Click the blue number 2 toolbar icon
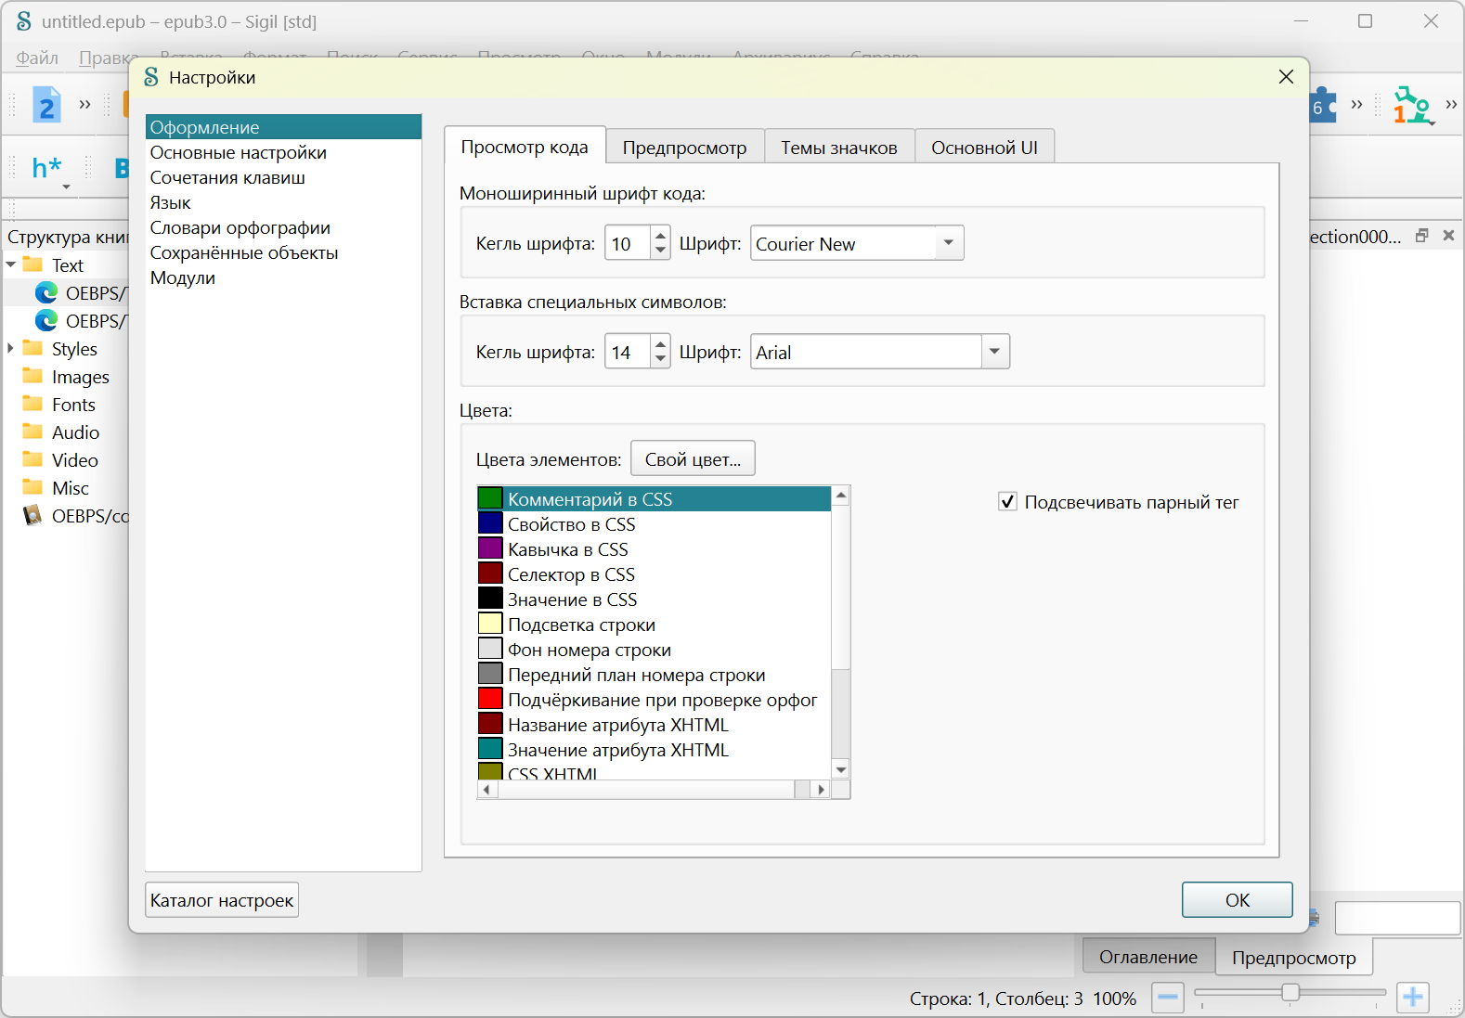This screenshot has height=1018, width=1465. [x=46, y=105]
